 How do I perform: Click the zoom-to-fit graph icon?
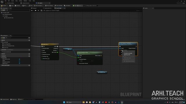coord(42,10)
